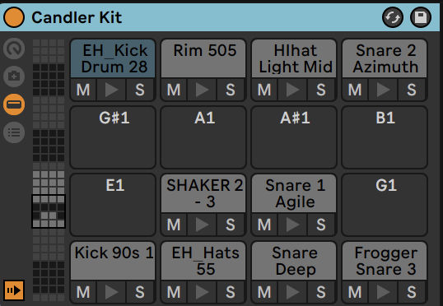The width and height of the screenshot is (443, 306).
Task: Play the EH_Hats 55 pad preview
Action: pos(202,292)
